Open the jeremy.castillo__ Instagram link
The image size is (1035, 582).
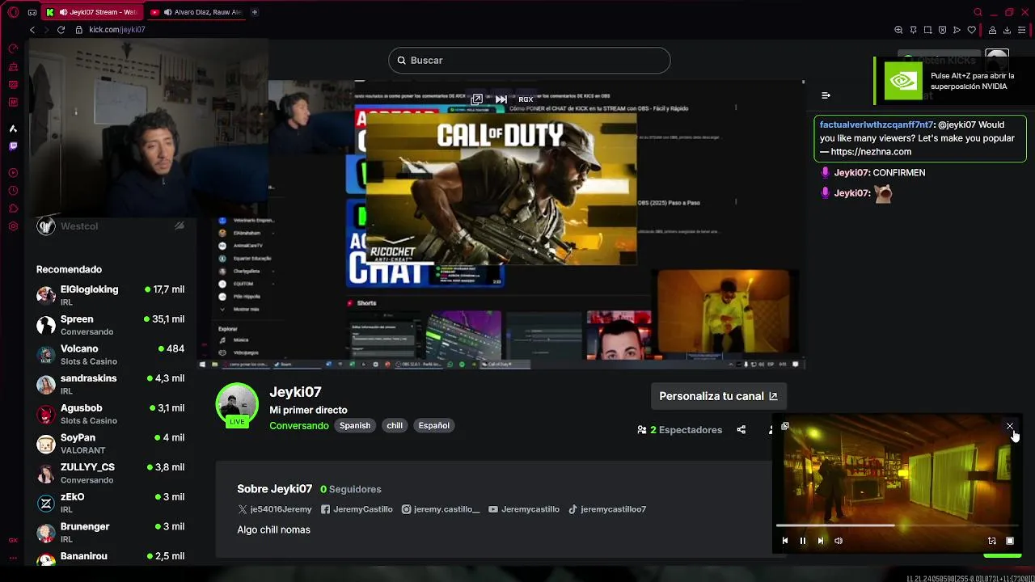[x=441, y=509]
